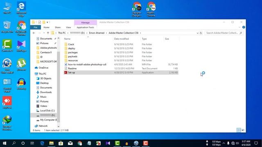Go back using the Back arrow

34,33
